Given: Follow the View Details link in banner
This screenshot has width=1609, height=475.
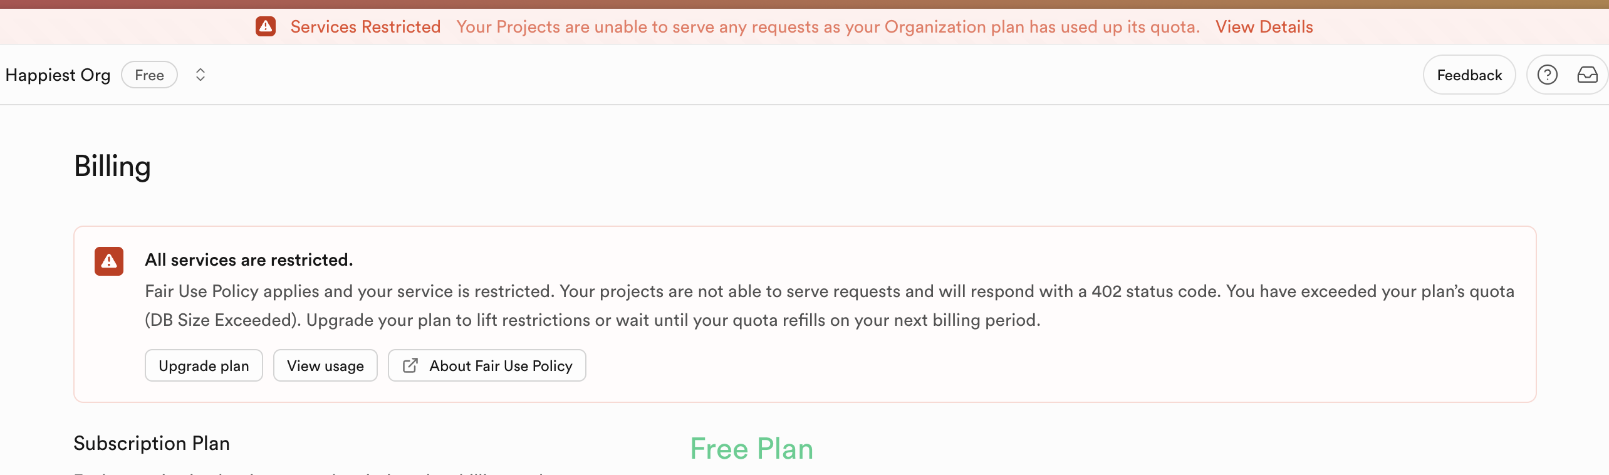Looking at the screenshot, I should (1264, 27).
